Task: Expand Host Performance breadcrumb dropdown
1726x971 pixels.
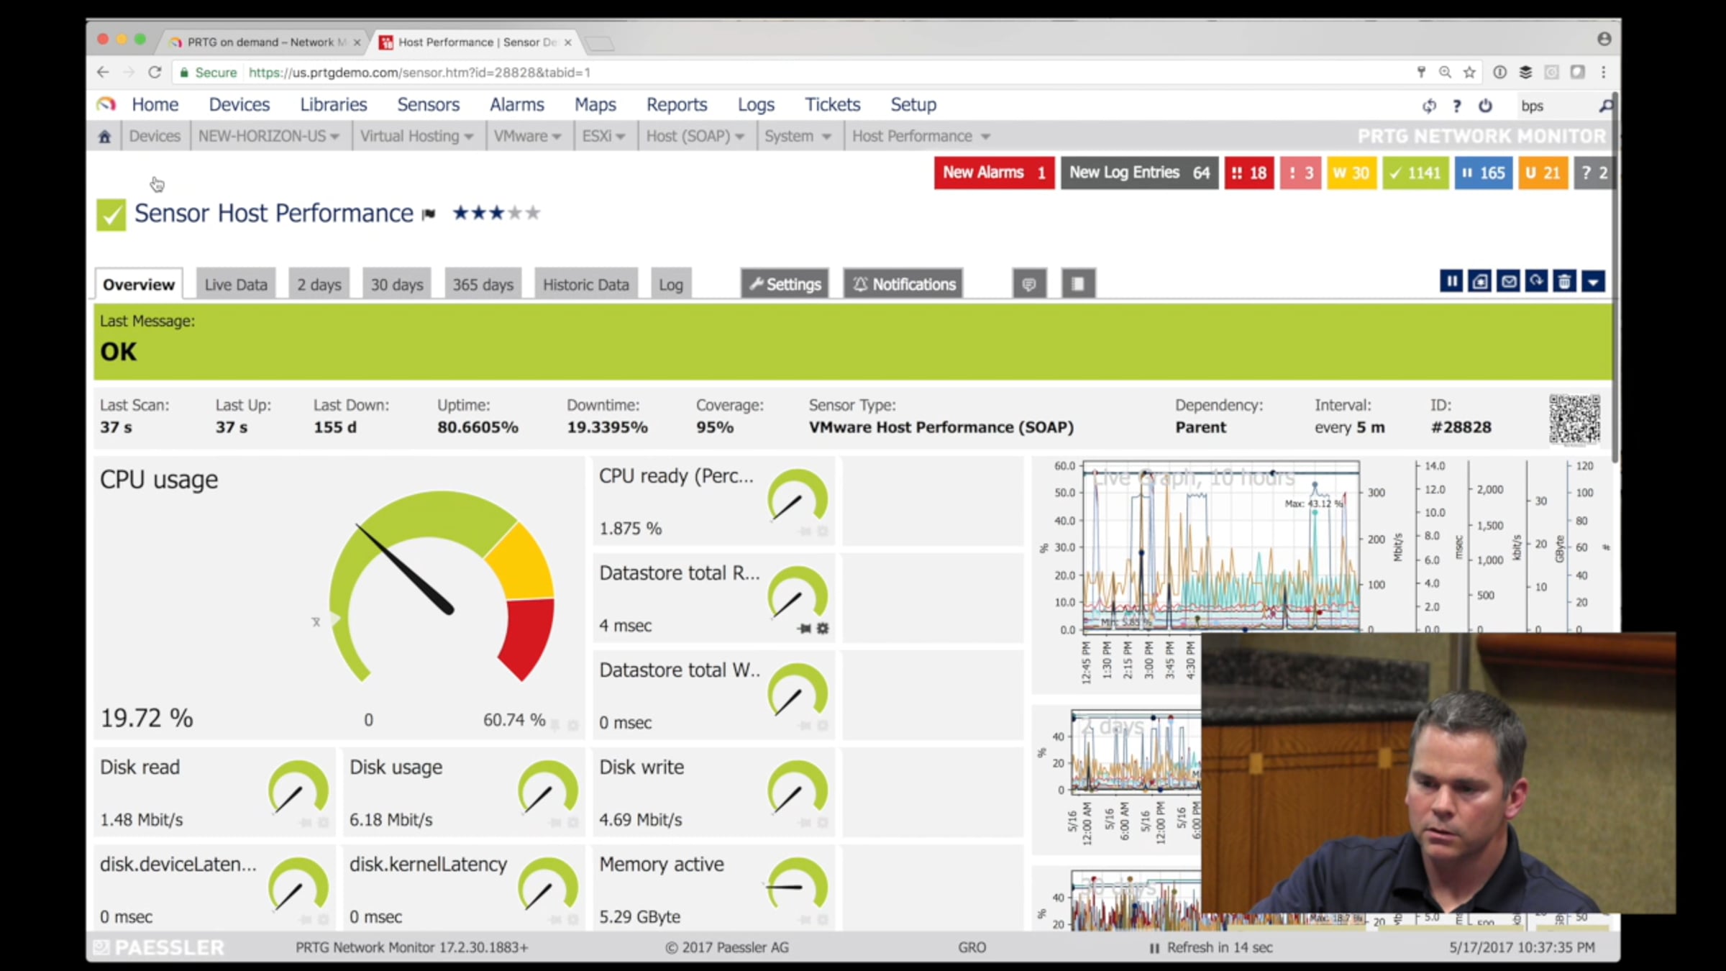Action: [x=985, y=137]
